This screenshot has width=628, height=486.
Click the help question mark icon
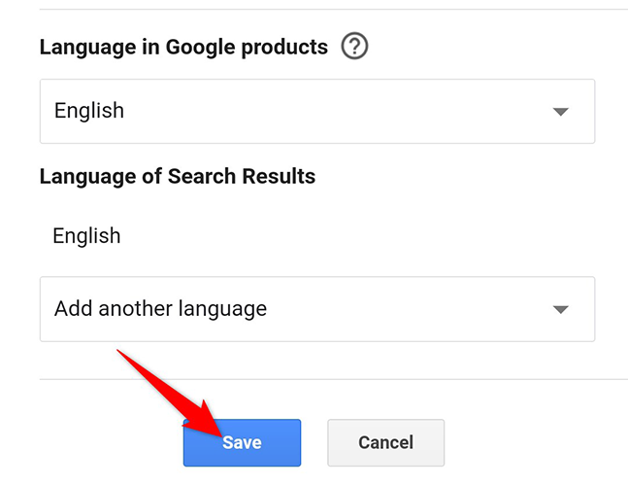(355, 47)
